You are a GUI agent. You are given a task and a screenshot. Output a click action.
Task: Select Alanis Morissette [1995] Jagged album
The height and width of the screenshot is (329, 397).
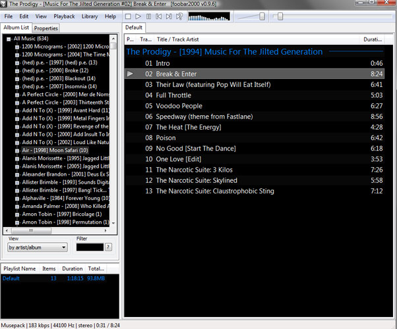(66, 159)
